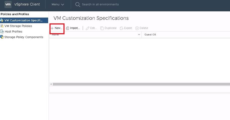Open Storage Policy Components in sidebar
Image resolution: width=230 pixels, height=120 pixels.
[x=24, y=37]
